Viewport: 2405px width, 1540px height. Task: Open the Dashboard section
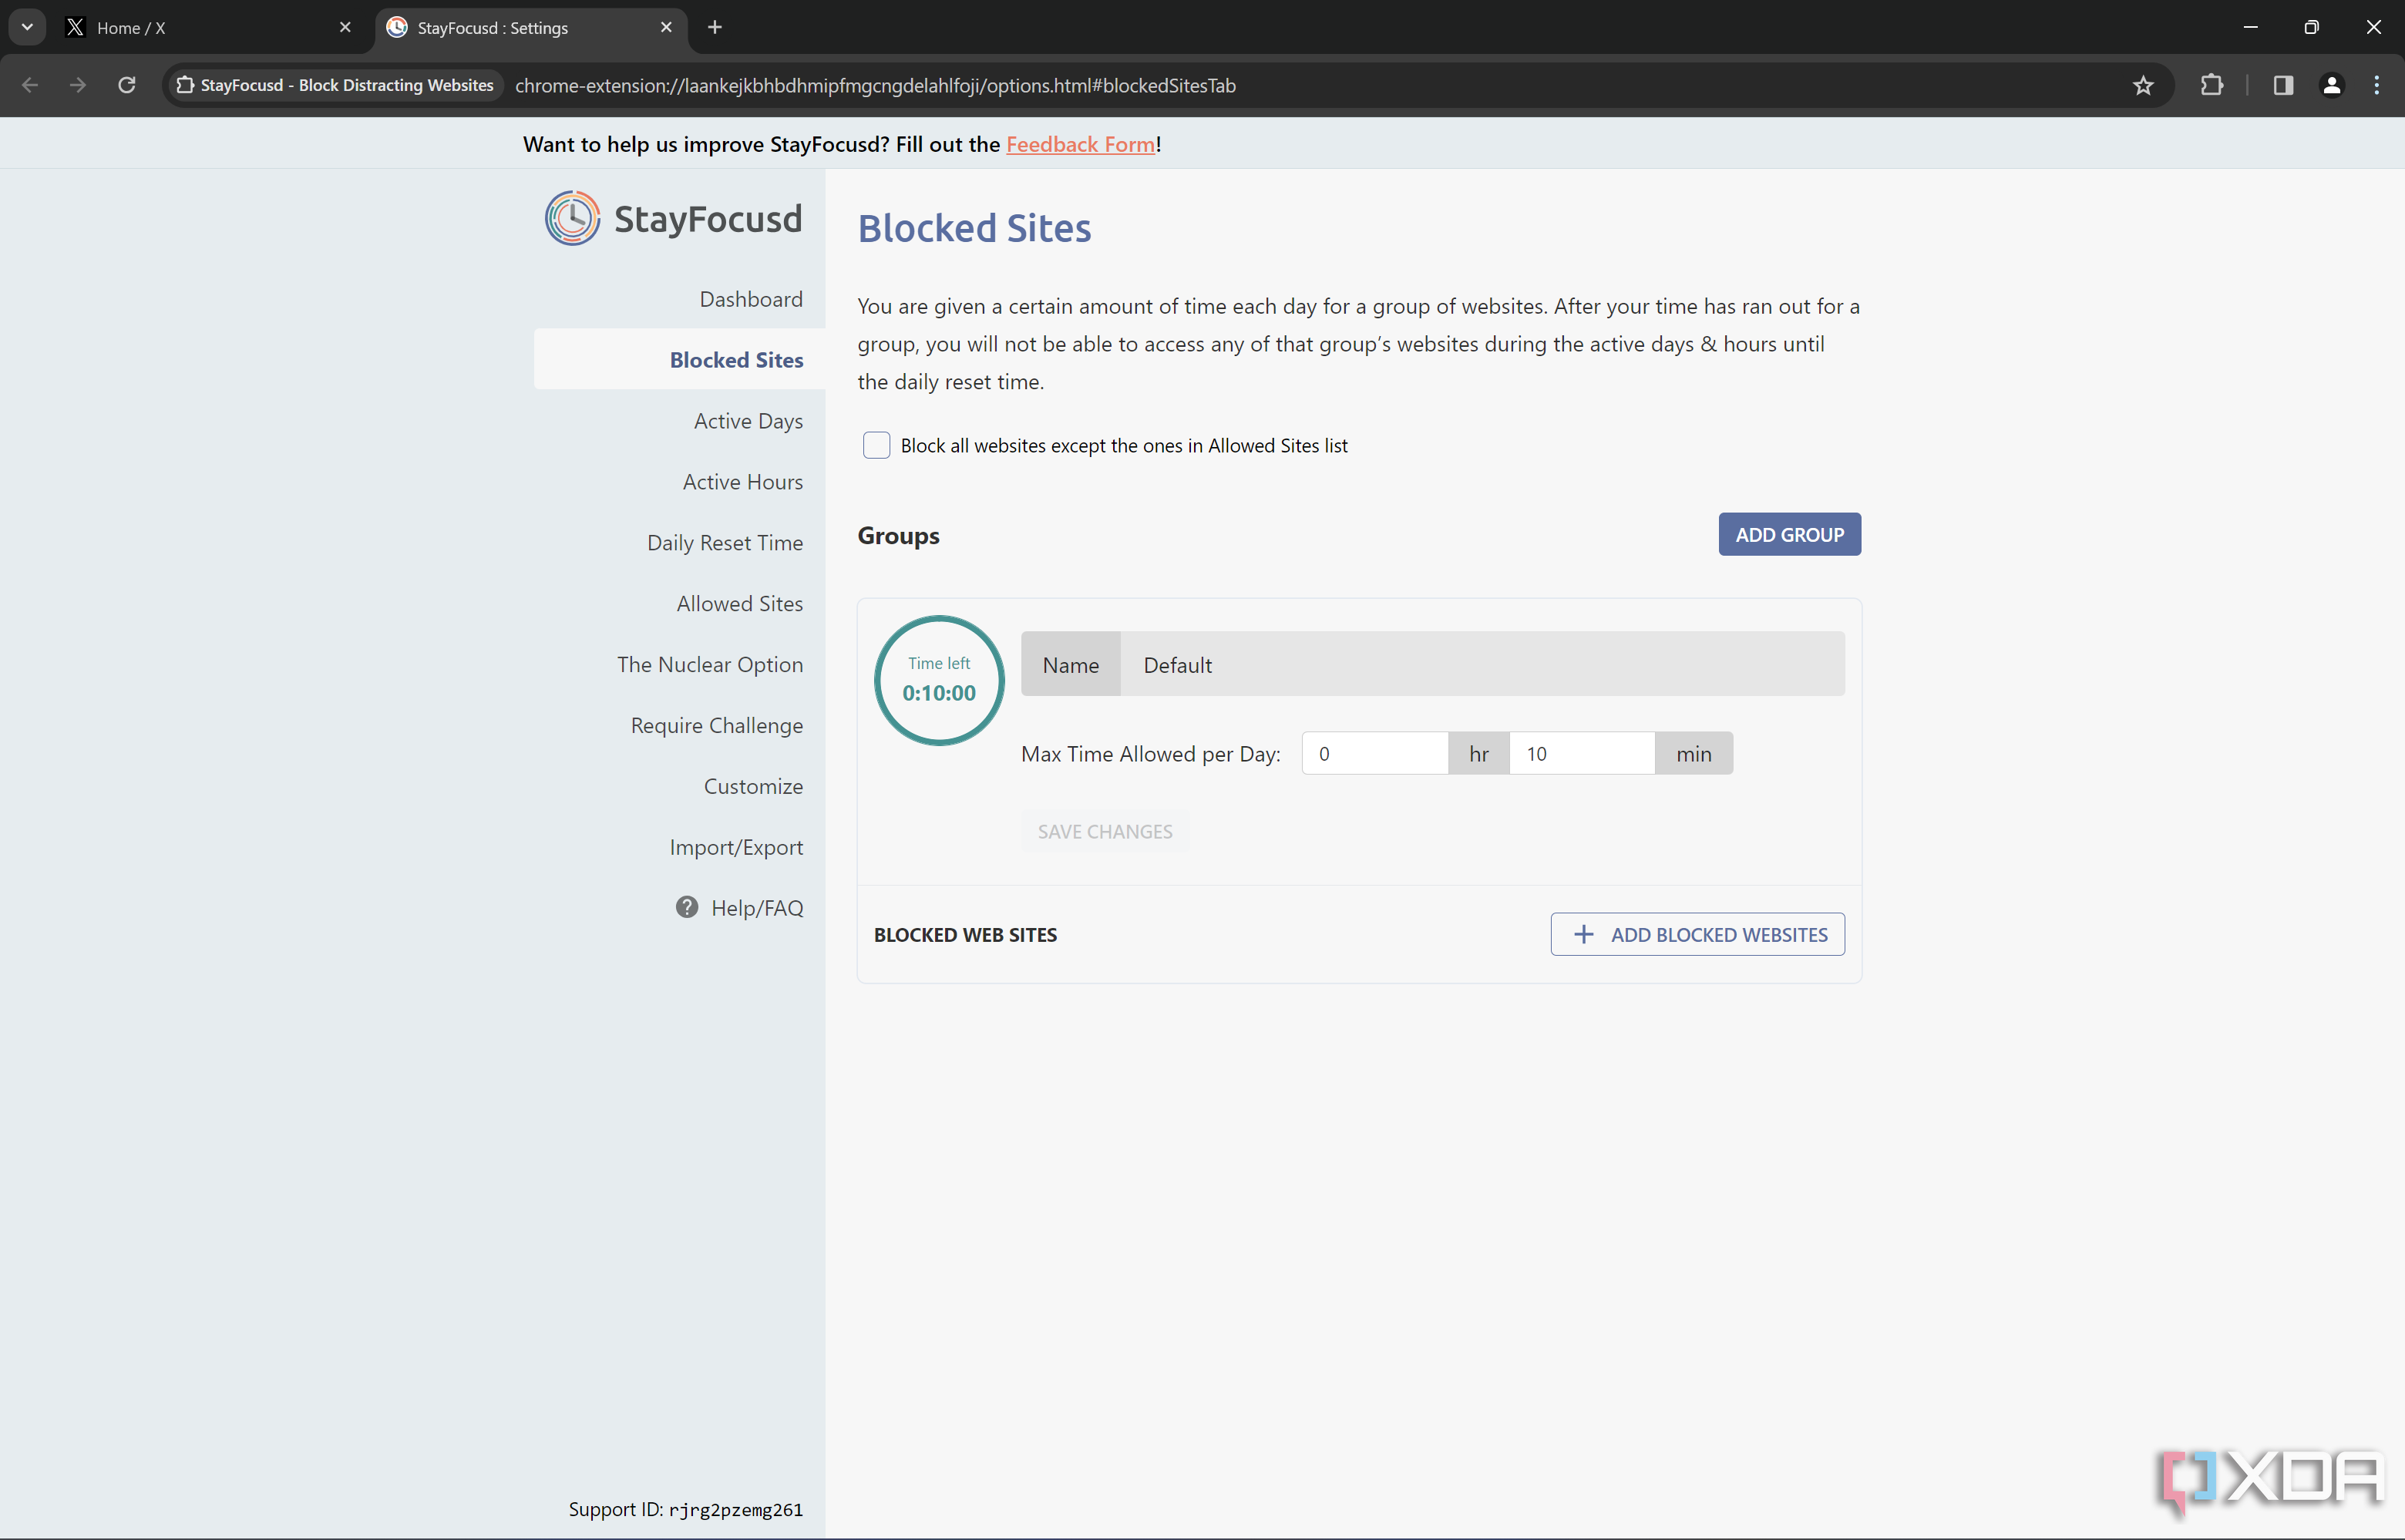[750, 298]
